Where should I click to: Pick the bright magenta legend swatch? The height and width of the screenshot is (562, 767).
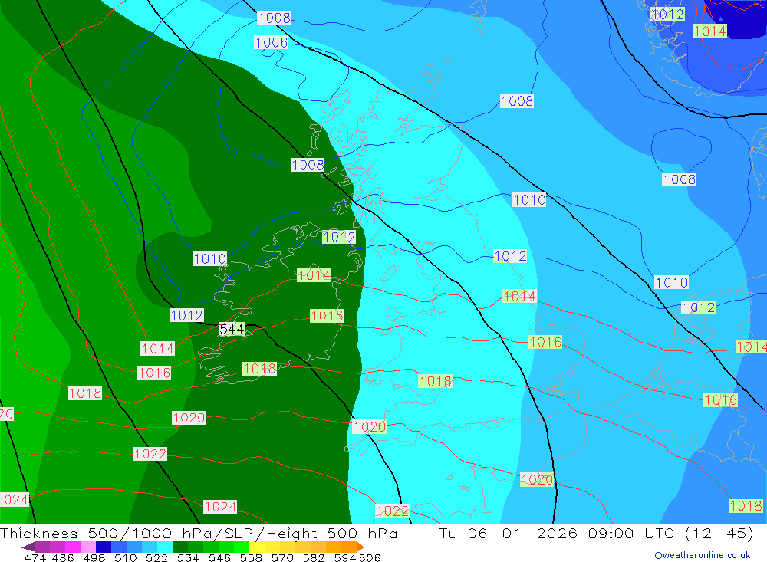[72, 547]
